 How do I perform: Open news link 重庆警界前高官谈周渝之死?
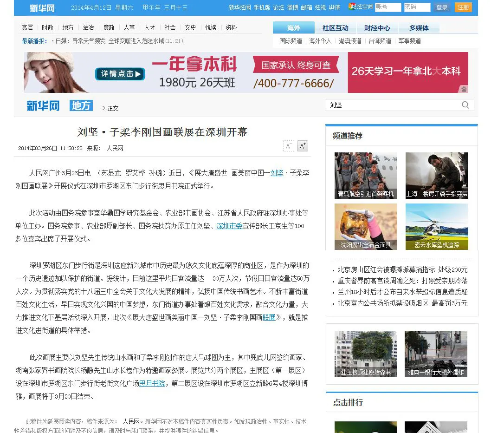[x=402, y=281]
